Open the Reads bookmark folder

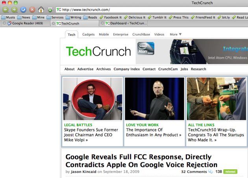click(x=90, y=17)
